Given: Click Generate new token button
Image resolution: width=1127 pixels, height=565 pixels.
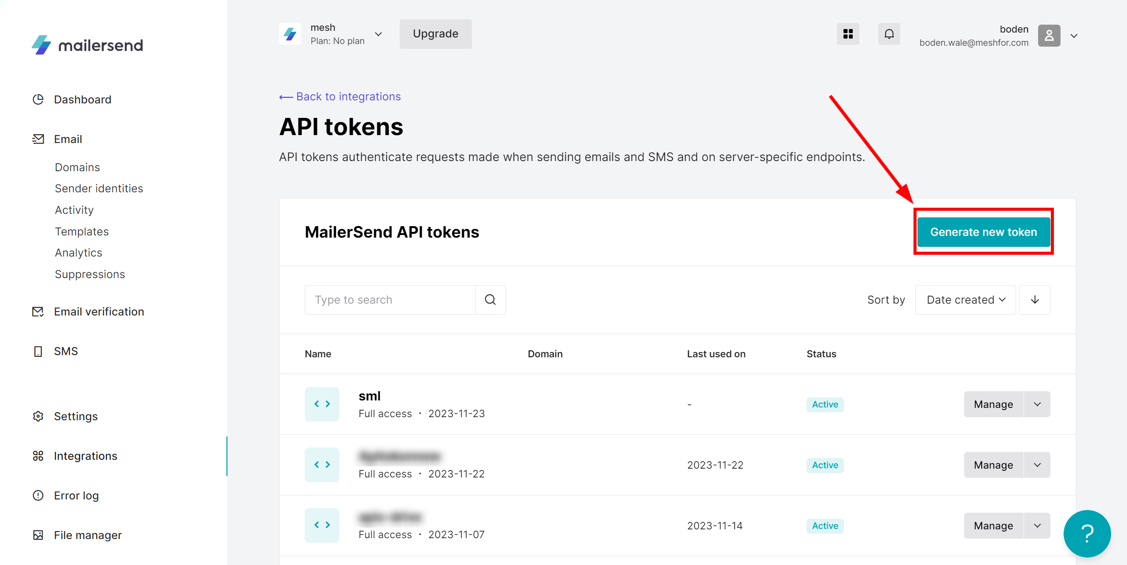Looking at the screenshot, I should click(x=983, y=232).
